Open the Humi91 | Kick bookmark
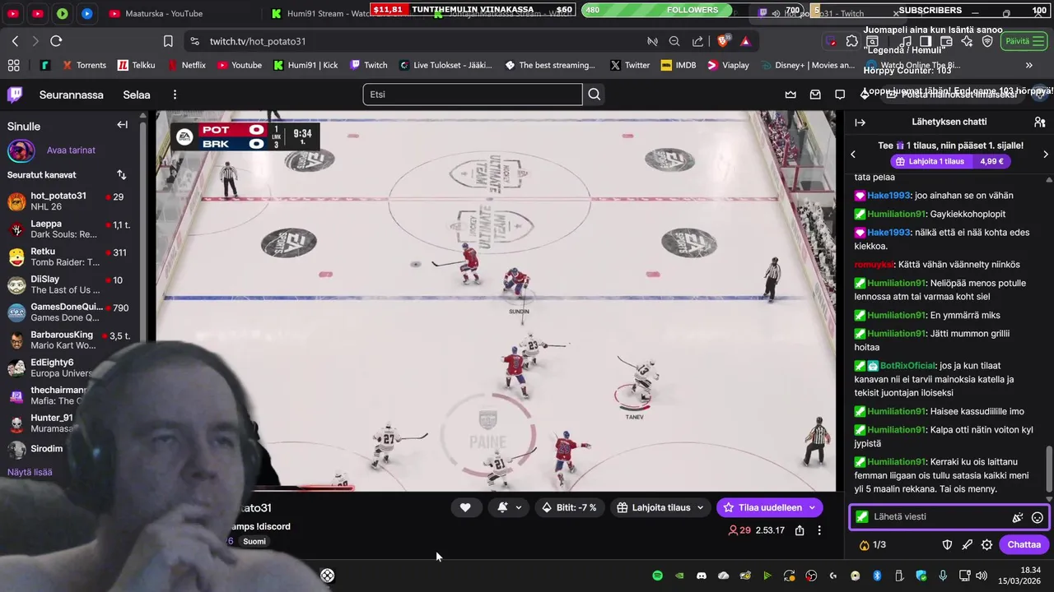The width and height of the screenshot is (1054, 592). 305,65
